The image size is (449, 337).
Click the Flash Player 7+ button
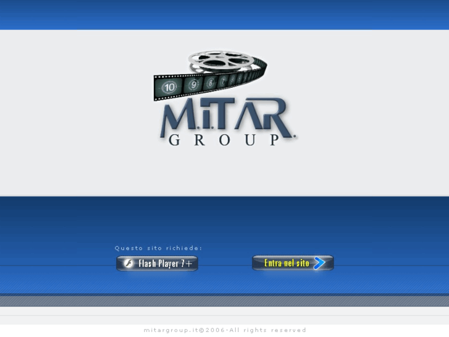[x=157, y=263]
